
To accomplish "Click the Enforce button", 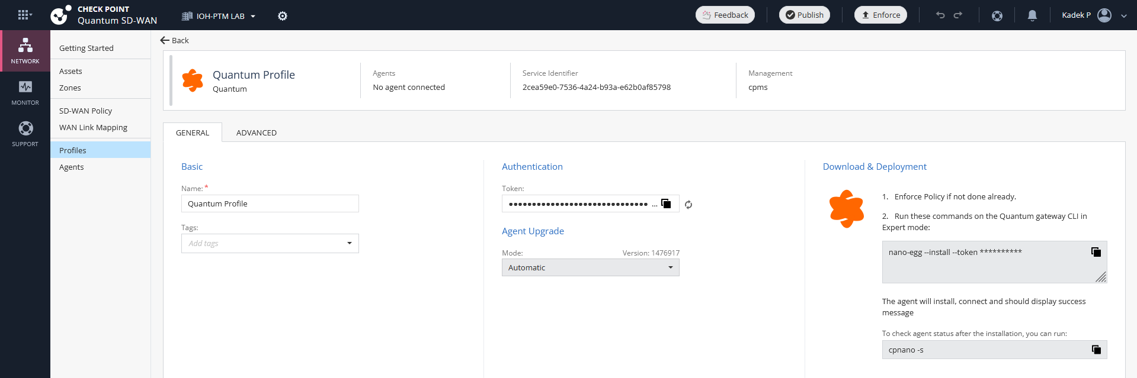I will (880, 15).
